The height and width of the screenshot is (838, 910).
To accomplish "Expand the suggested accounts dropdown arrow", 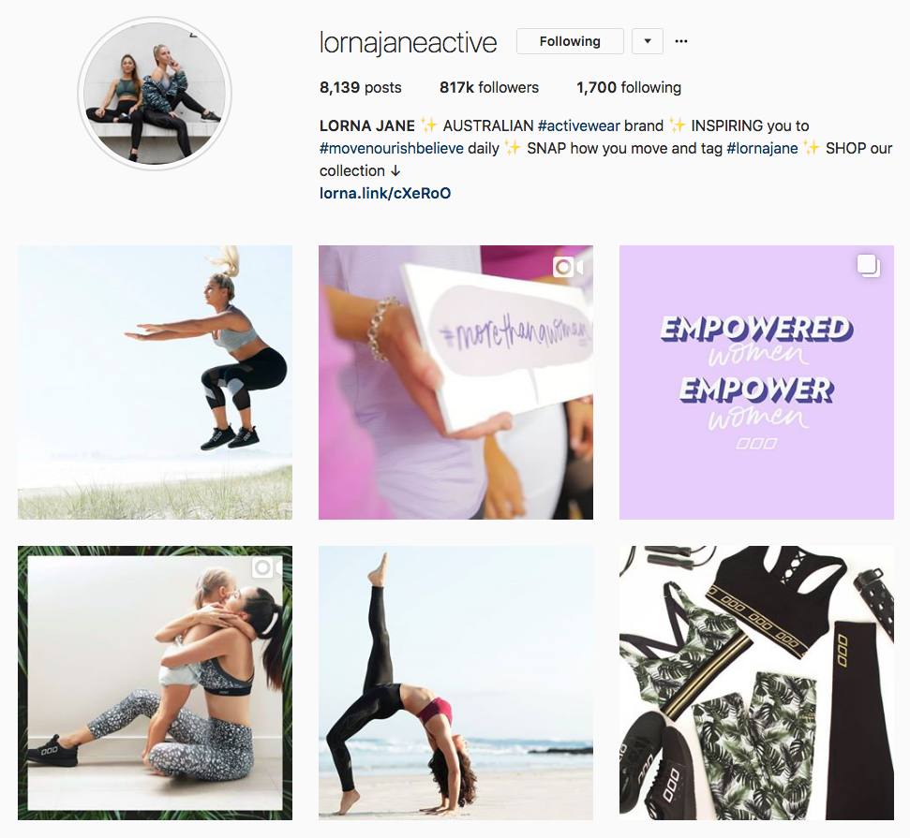I will [x=648, y=41].
